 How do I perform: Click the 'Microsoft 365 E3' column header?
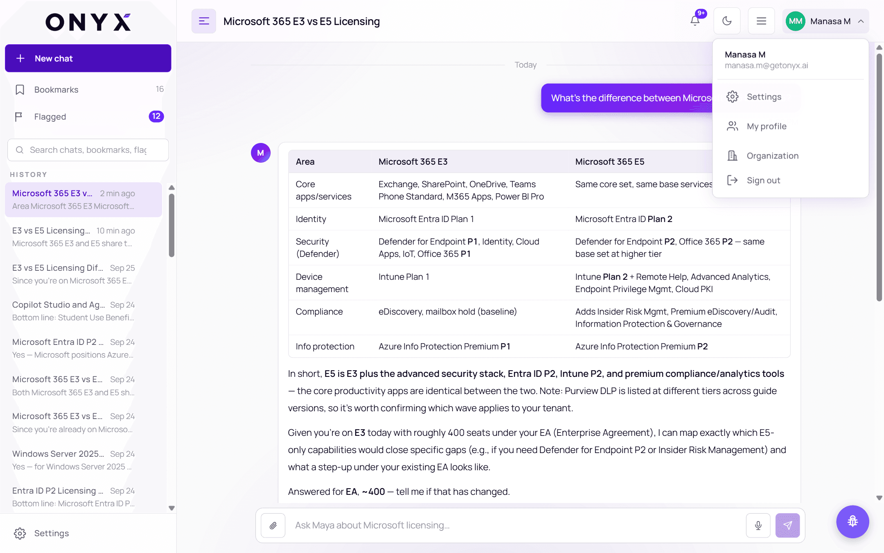pyautogui.click(x=413, y=161)
